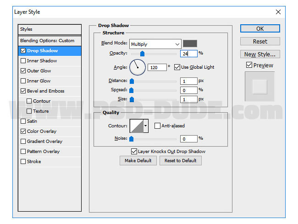Click the Spread value field
This screenshot has height=224, width=298.
click(189, 90)
